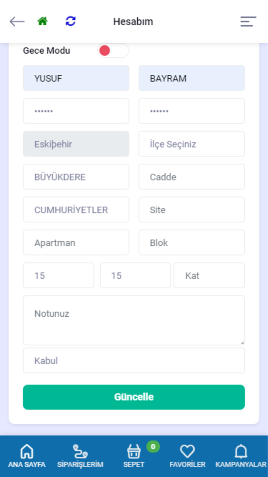Open Siparişlerim route icon
268x477 pixels.
tap(80, 452)
